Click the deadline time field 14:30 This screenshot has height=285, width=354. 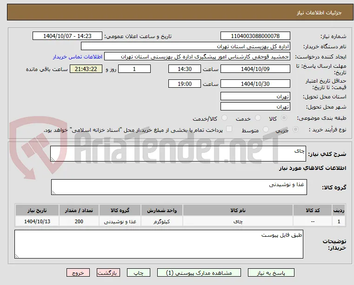[x=185, y=69]
